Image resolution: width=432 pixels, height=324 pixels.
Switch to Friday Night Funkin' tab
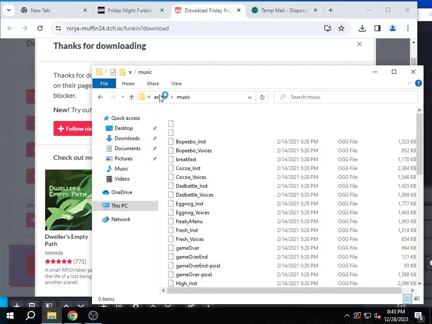[x=130, y=10]
